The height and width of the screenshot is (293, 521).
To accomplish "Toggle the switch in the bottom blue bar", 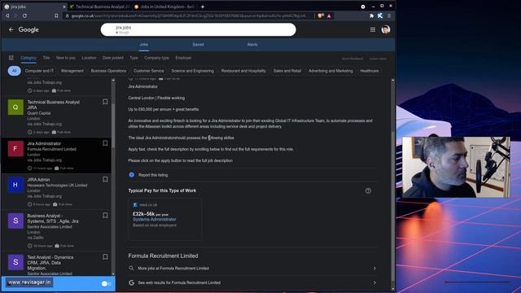I will point(107,284).
